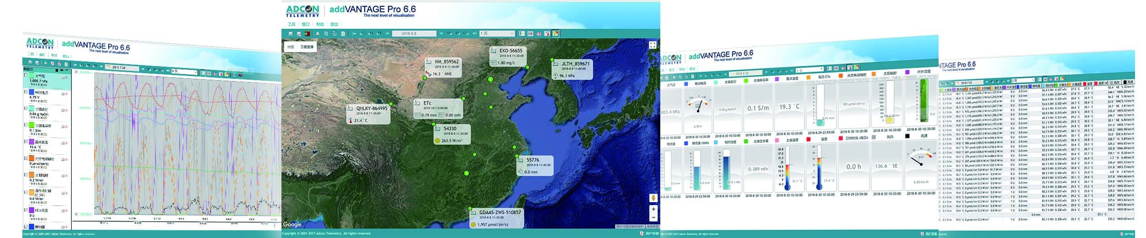Open the 帮助 menu in map window
Viewport: 1146px width, 238px height.
320,24
